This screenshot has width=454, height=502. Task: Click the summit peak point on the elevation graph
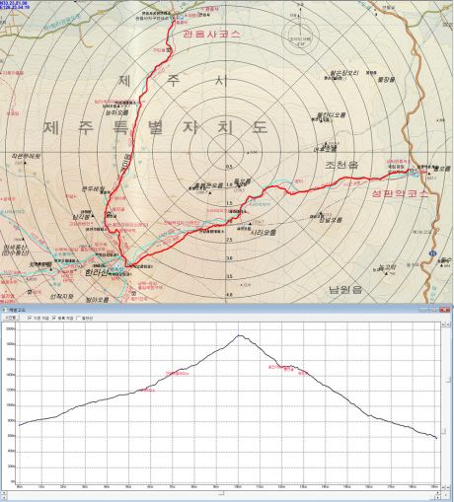coord(239,335)
